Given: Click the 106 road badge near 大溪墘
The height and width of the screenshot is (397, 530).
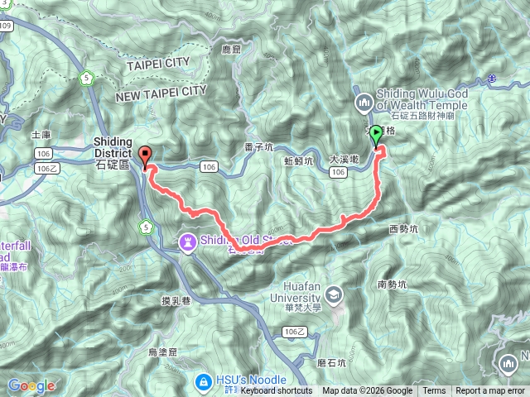Looking at the screenshot, I should coord(338,173).
